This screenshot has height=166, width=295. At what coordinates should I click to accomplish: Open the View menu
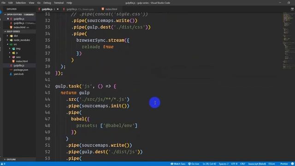coord(31,3)
